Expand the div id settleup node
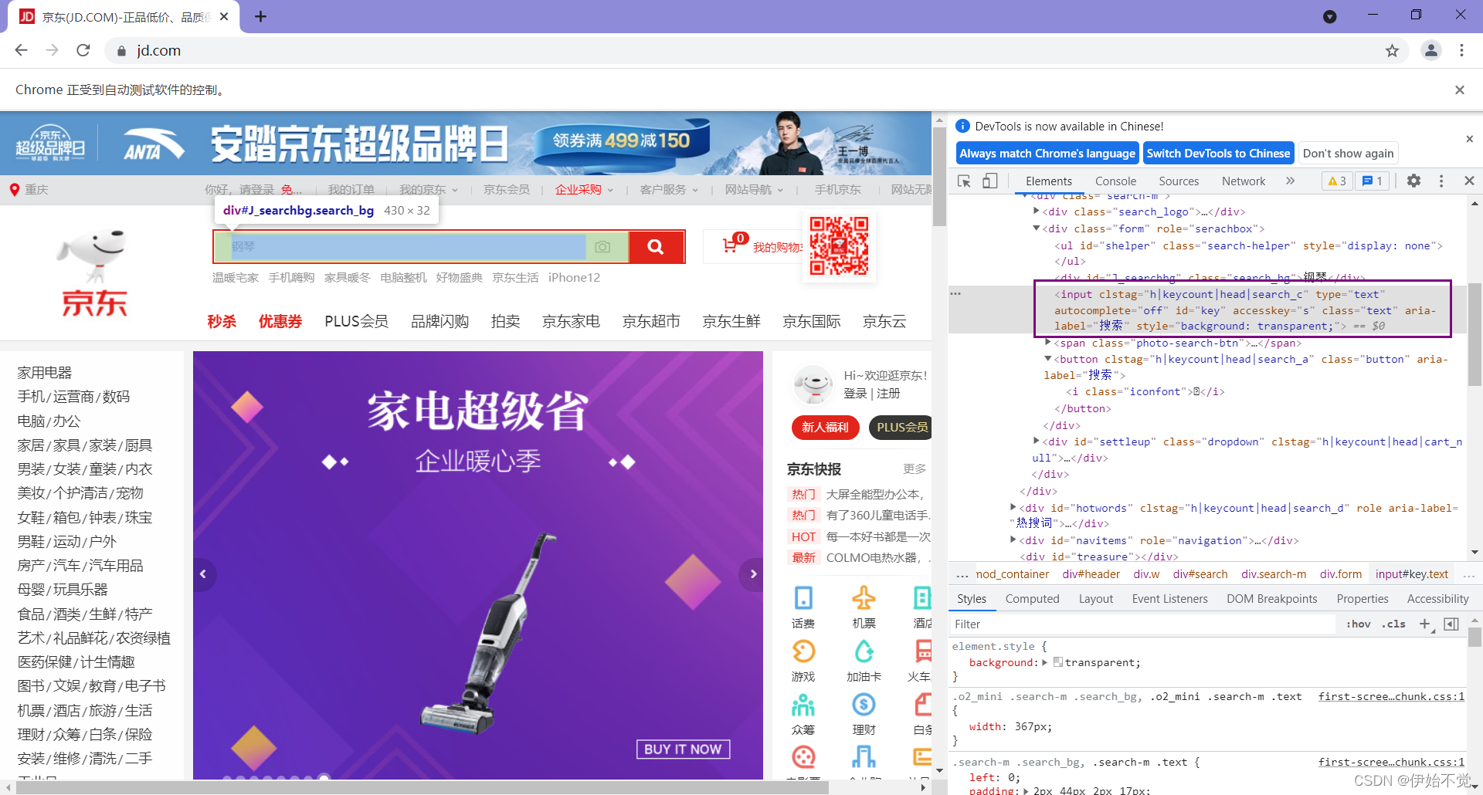The image size is (1483, 795). tap(1037, 441)
